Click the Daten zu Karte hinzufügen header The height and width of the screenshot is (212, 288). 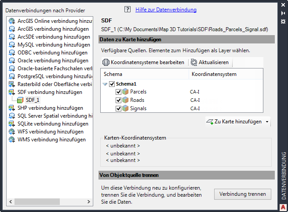186,40
